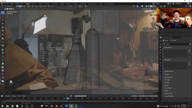Select the Spin tool

[3, 67]
